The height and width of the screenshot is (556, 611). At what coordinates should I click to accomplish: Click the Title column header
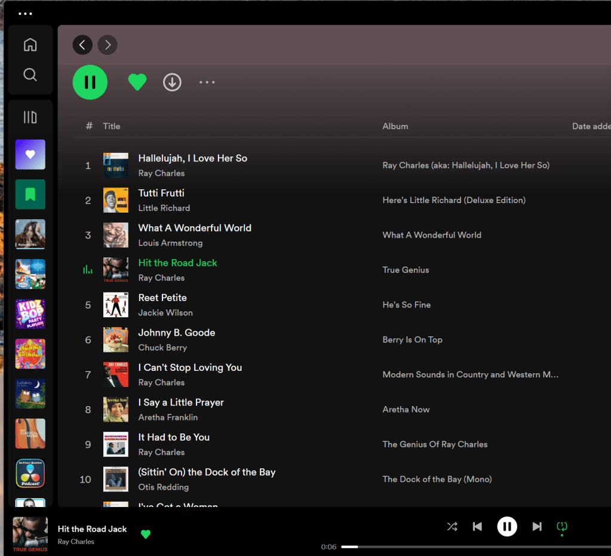click(112, 126)
